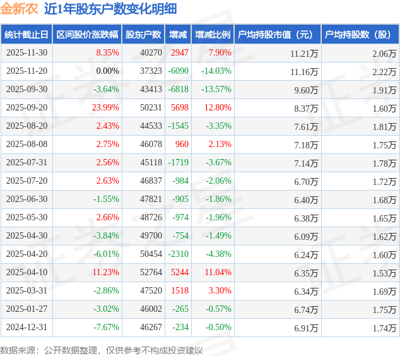
Task: Select the change ratio -14.03%
Action: (216, 71)
